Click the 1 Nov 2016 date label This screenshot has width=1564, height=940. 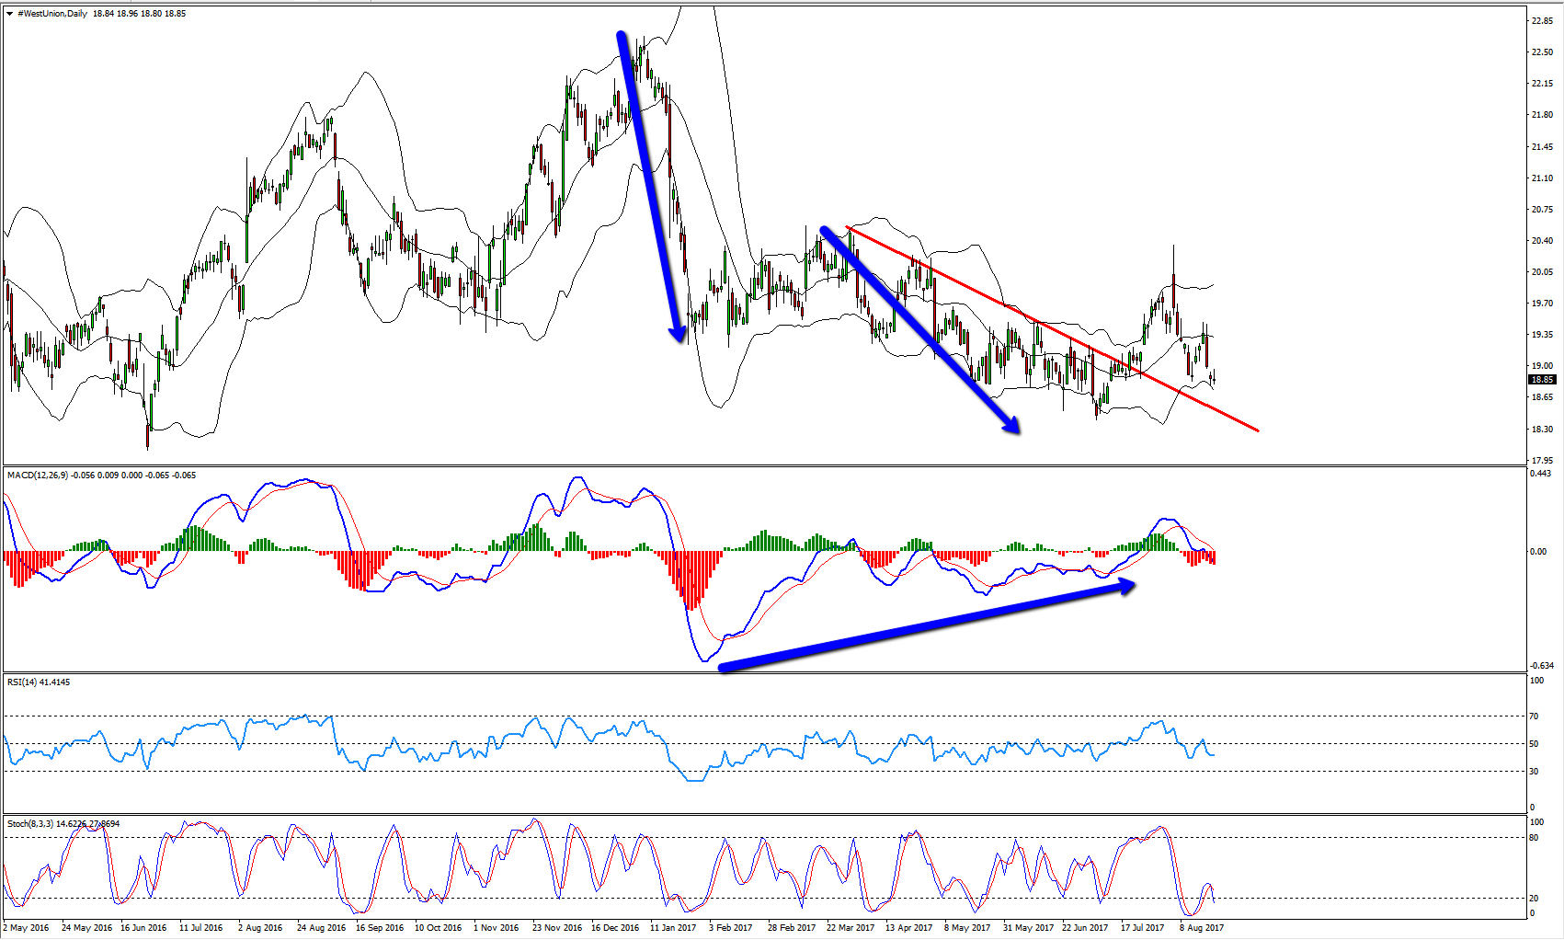tap(497, 927)
